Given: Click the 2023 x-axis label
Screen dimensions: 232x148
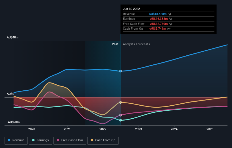Looking at the screenshot, I should click(138, 129).
